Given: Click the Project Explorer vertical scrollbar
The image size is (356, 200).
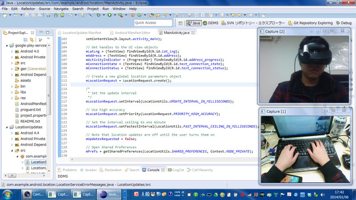Looking at the screenshot, I should tap(48, 95).
